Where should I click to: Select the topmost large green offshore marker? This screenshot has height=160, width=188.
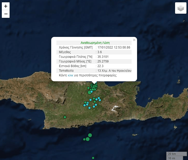coord(90,135)
